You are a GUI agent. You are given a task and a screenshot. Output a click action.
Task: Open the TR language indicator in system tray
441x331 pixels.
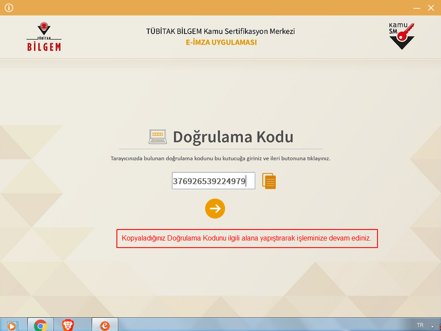420,325
